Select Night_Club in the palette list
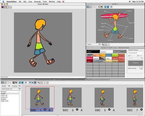This screenshot has height=116, width=145. tap(5, 101)
